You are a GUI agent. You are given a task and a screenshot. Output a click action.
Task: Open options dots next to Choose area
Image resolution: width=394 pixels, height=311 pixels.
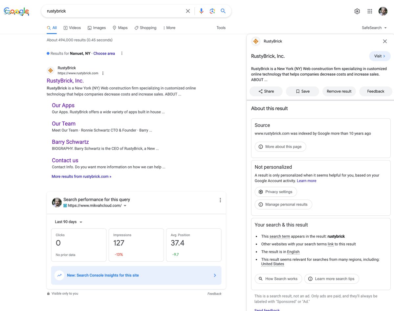pos(122,53)
